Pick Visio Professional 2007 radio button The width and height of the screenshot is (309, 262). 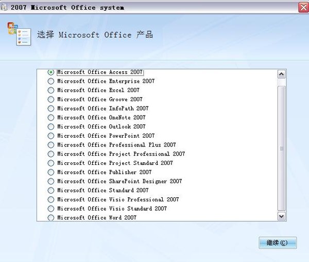click(50, 199)
